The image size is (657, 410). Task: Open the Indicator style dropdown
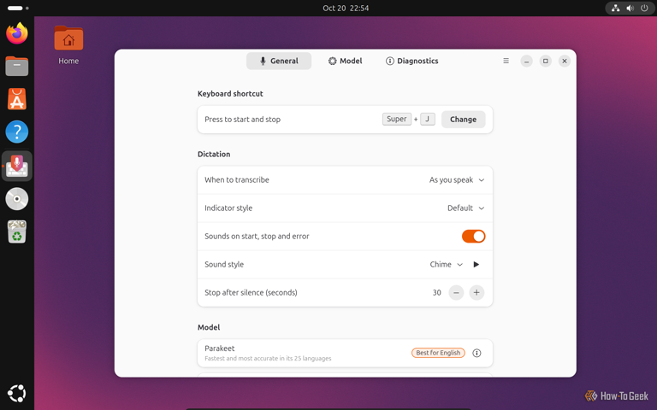pos(465,208)
